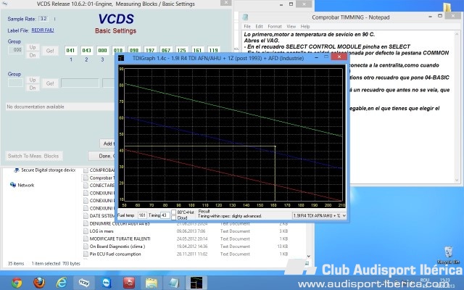The width and height of the screenshot is (464, 290).
Task: Click the Timing field showing 43
Action: (x=165, y=215)
